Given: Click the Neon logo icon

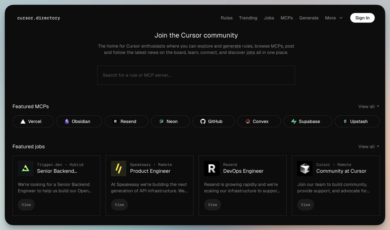Looking at the screenshot, I should [161, 121].
